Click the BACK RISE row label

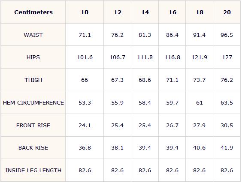click(33, 148)
